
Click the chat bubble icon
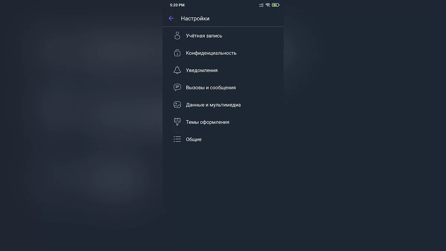177,87
